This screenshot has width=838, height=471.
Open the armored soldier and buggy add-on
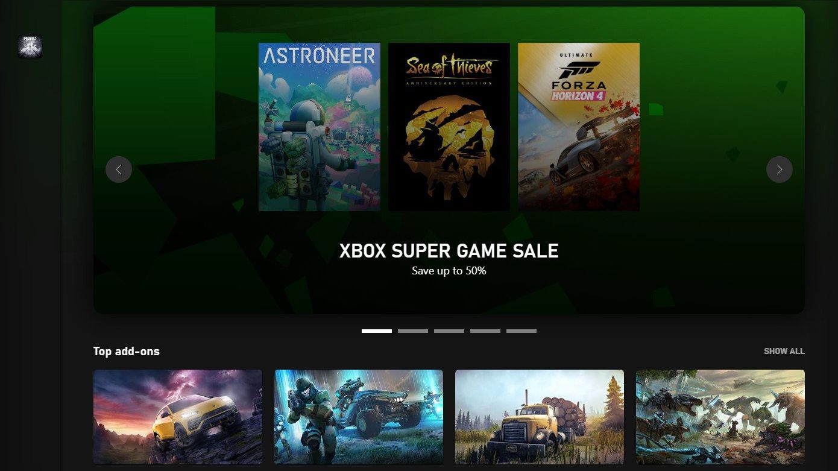pos(359,417)
